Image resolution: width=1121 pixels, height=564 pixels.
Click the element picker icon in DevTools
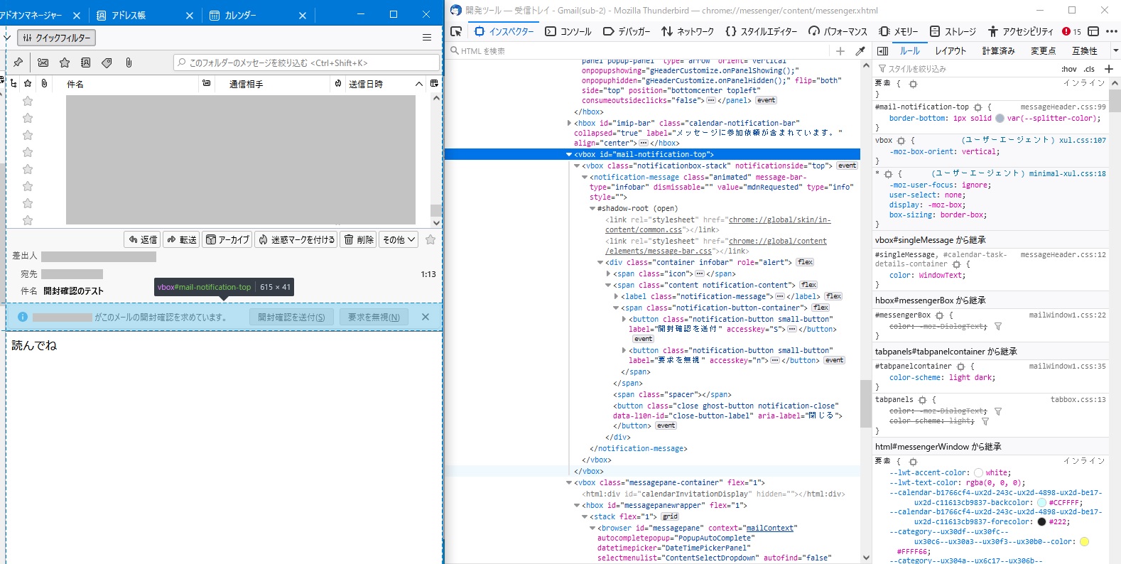click(457, 31)
